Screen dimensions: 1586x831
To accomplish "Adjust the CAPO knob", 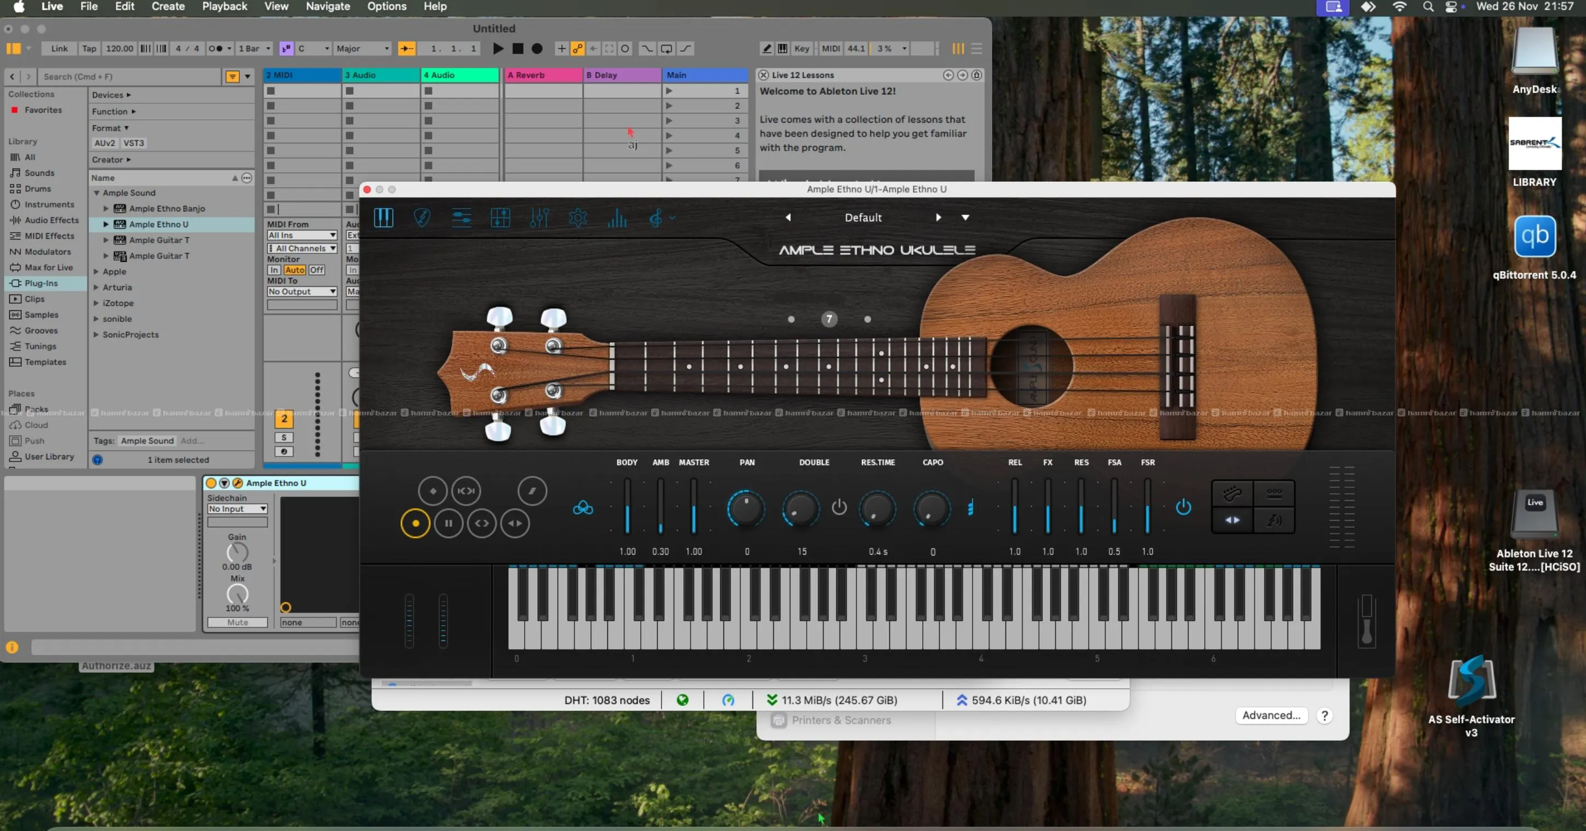I will click(932, 509).
